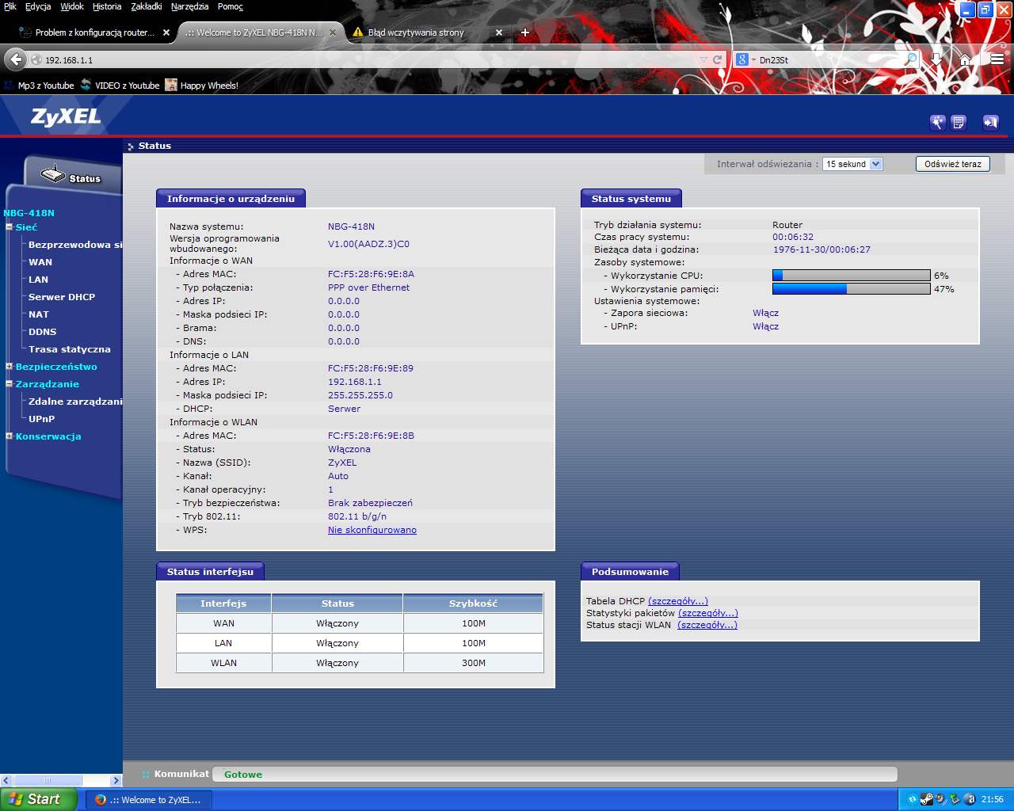Collapse the Sieć tree node
The image size is (1014, 811).
pyautogui.click(x=9, y=227)
